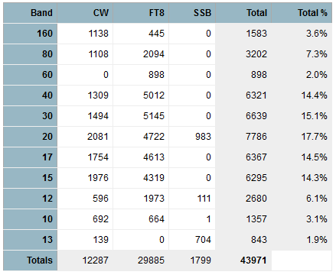336x275 pixels.
Task: Click the FT8 total 29885 cell
Action: (141, 260)
